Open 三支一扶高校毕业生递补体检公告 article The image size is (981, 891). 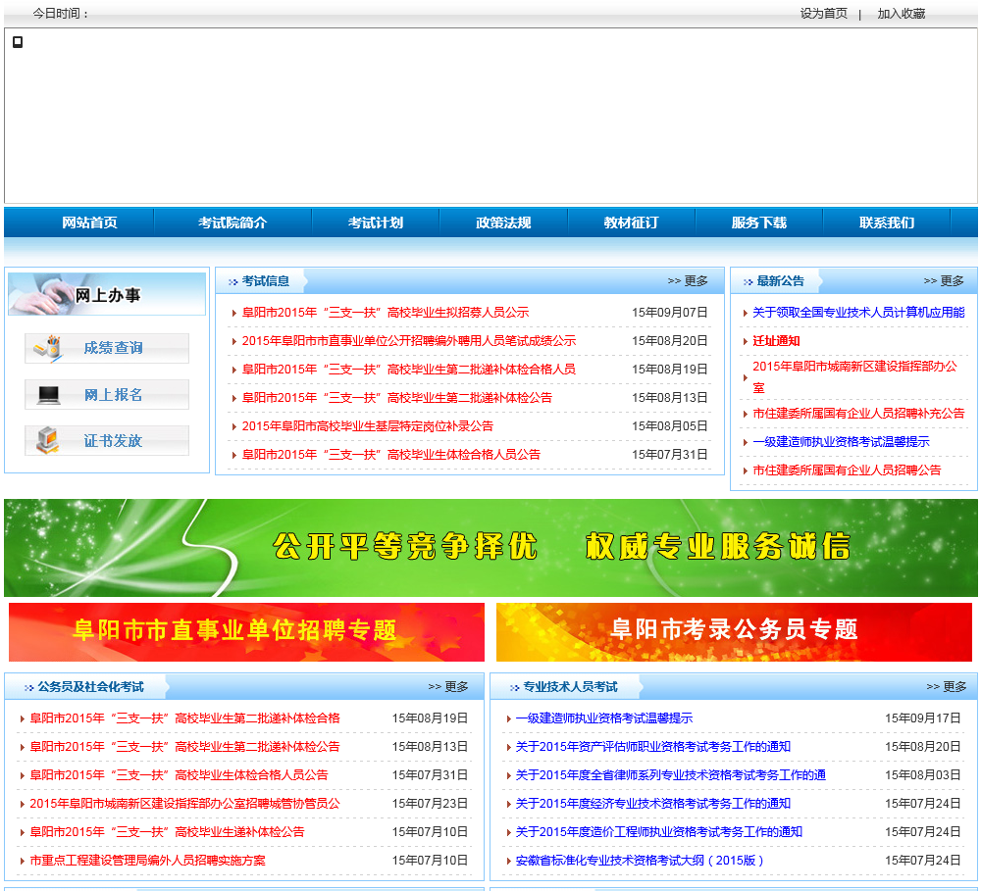[167, 831]
